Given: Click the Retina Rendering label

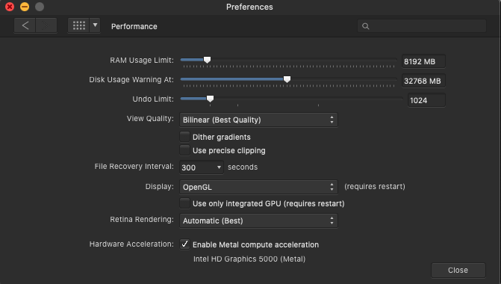Looking at the screenshot, I should coord(142,220).
